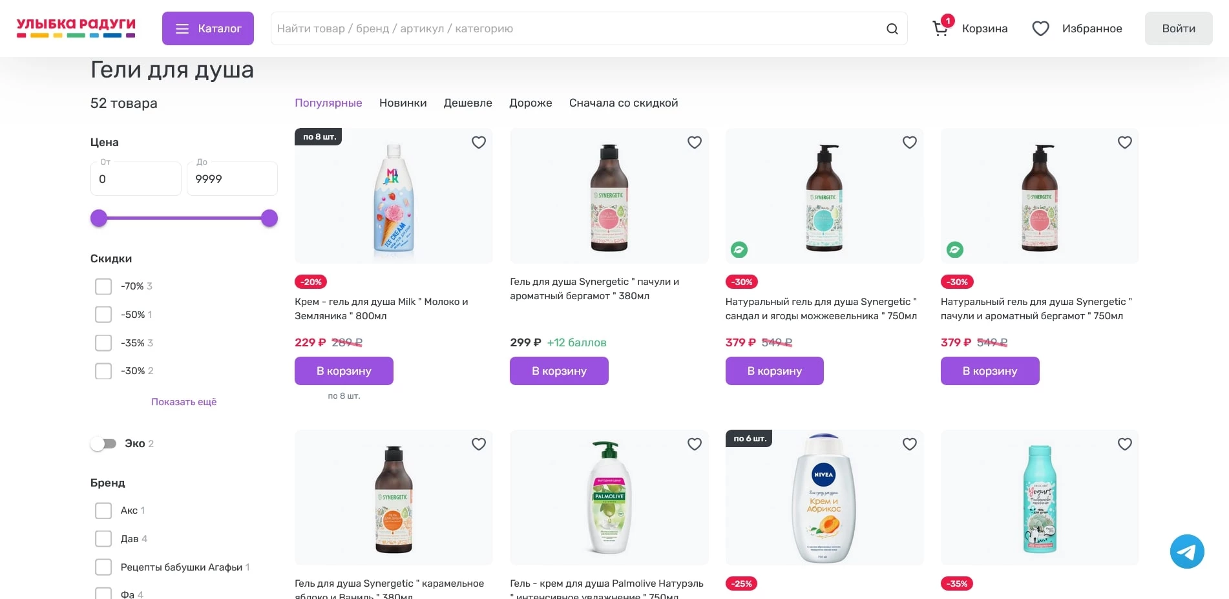
Task: Click the right price slider handle
Action: (269, 218)
